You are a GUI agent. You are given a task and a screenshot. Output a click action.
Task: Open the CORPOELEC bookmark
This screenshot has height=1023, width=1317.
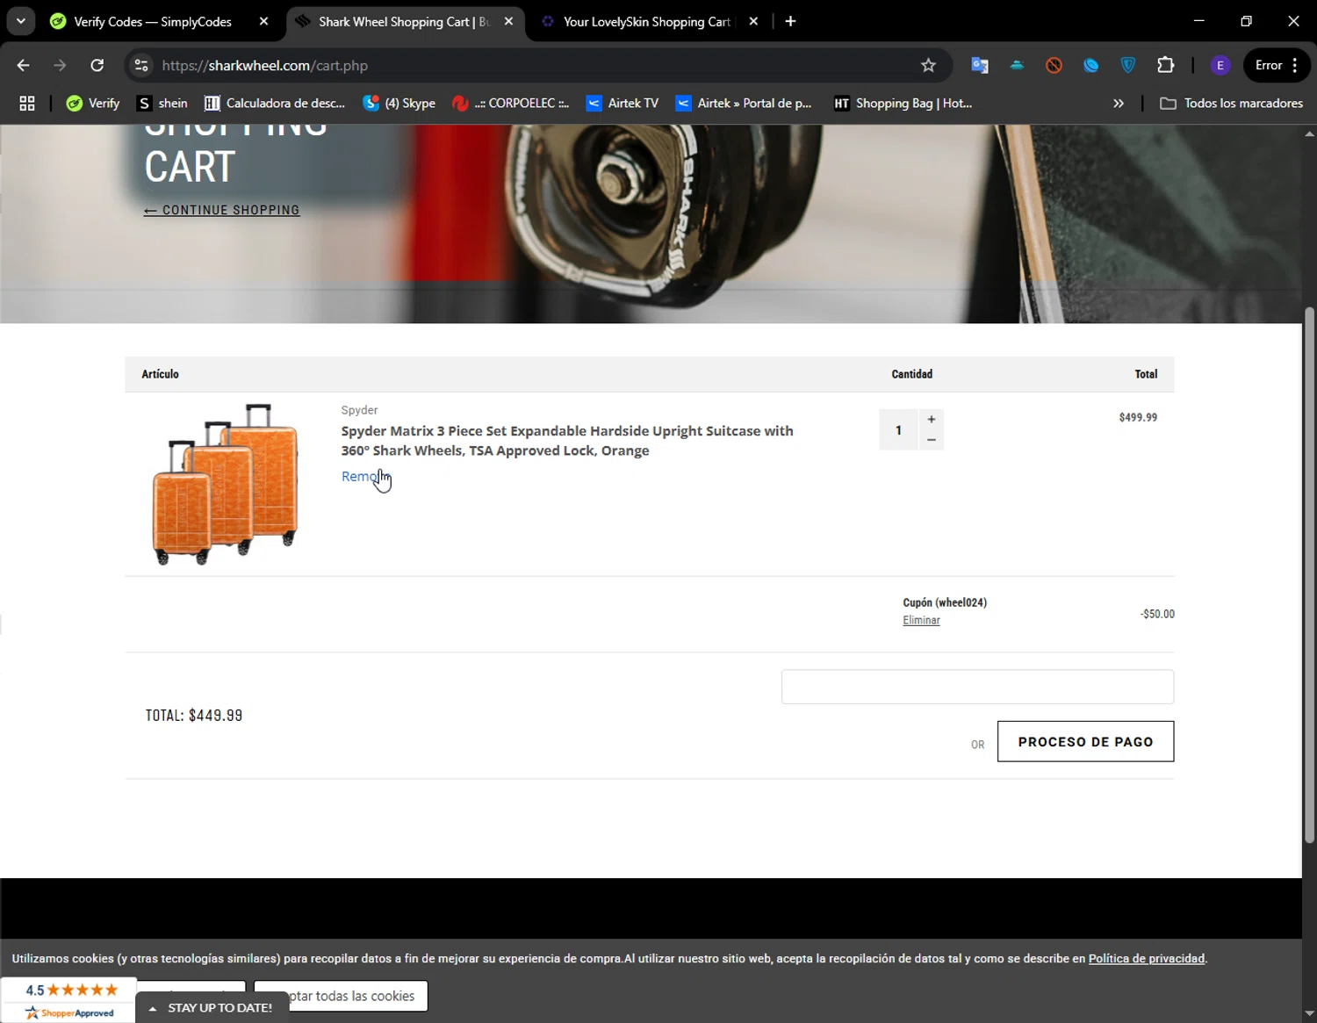coord(511,103)
